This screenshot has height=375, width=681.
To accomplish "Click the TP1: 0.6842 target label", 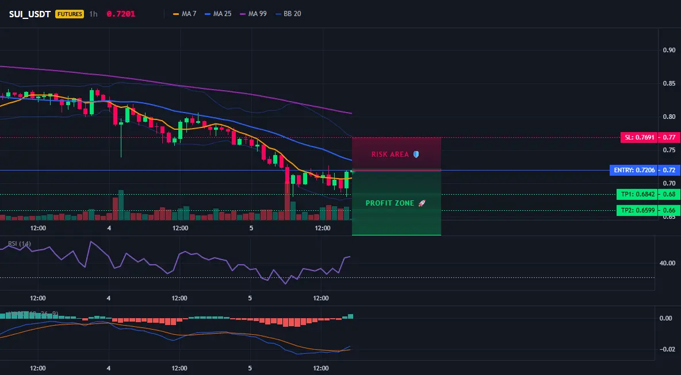I will coord(637,194).
